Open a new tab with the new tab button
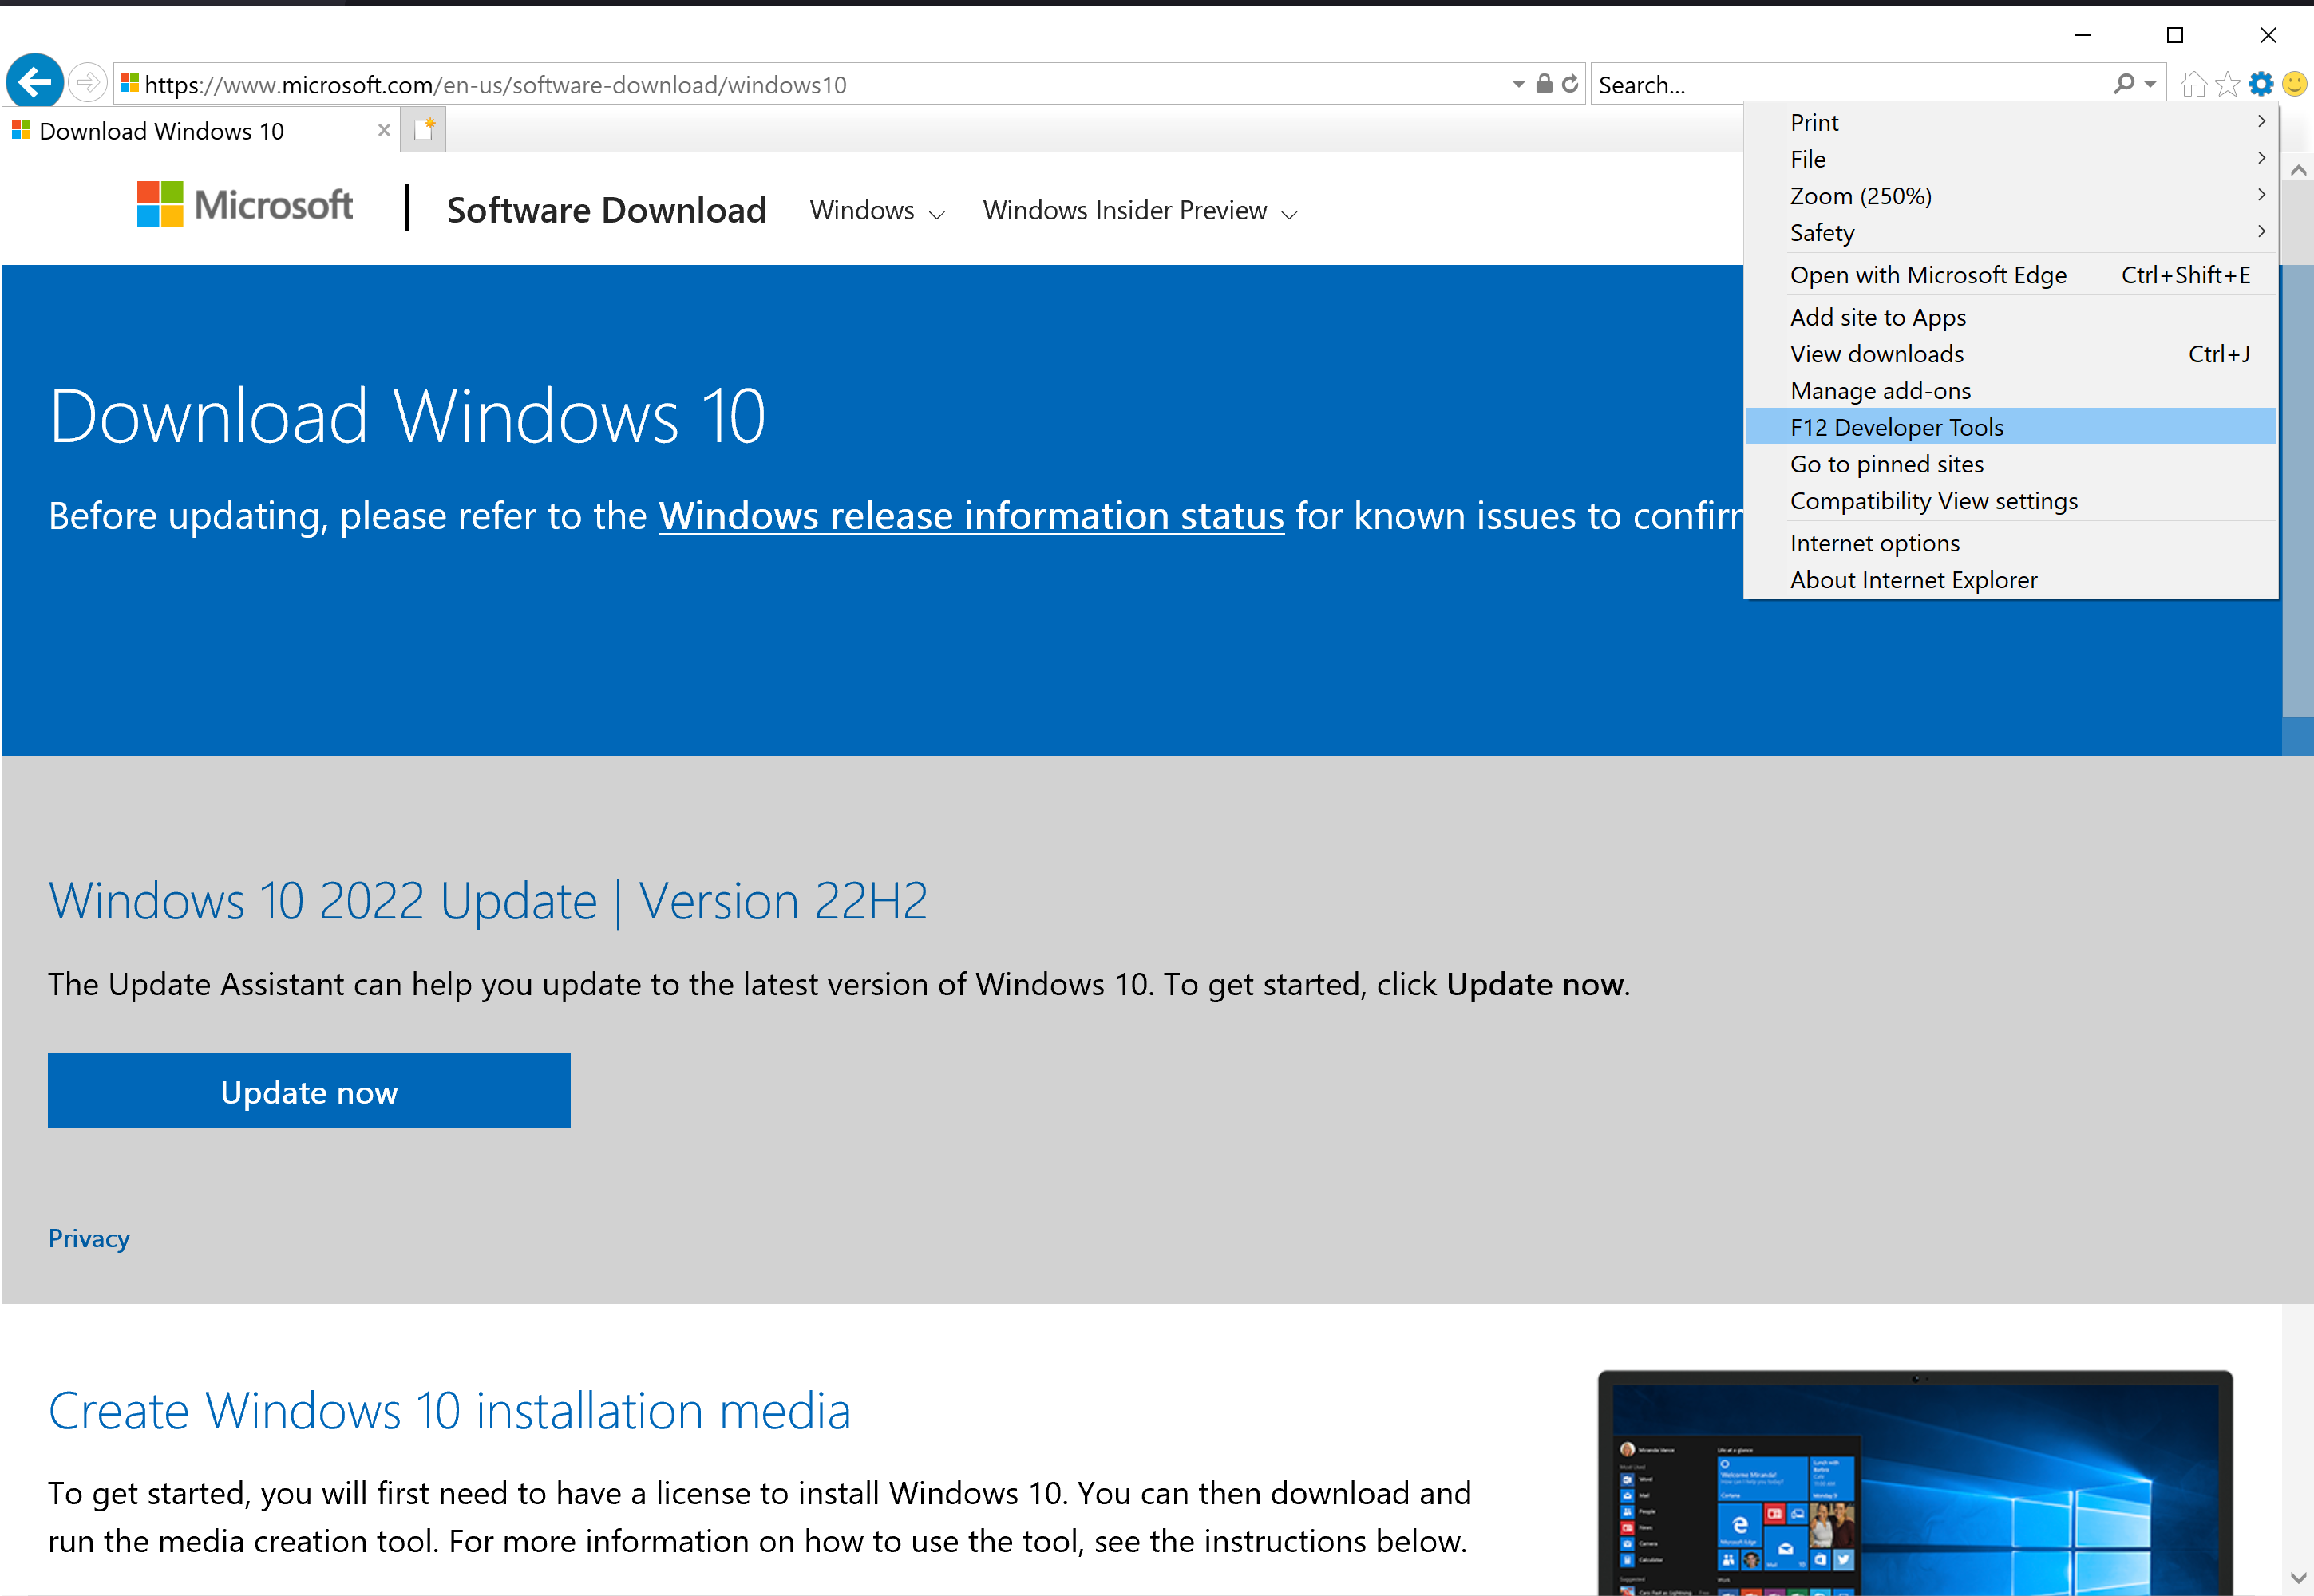The width and height of the screenshot is (2314, 1596). click(423, 130)
